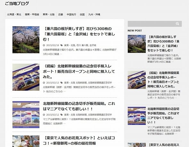Click 北陸新幹線 tag under 2015/03/13 post

click(x=81, y=83)
